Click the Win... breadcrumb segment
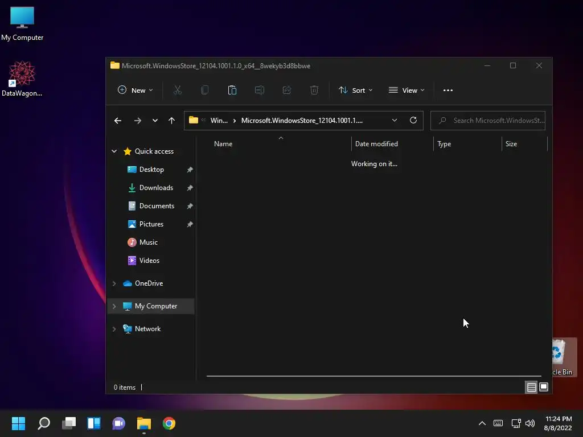This screenshot has width=583, height=437. click(219, 121)
